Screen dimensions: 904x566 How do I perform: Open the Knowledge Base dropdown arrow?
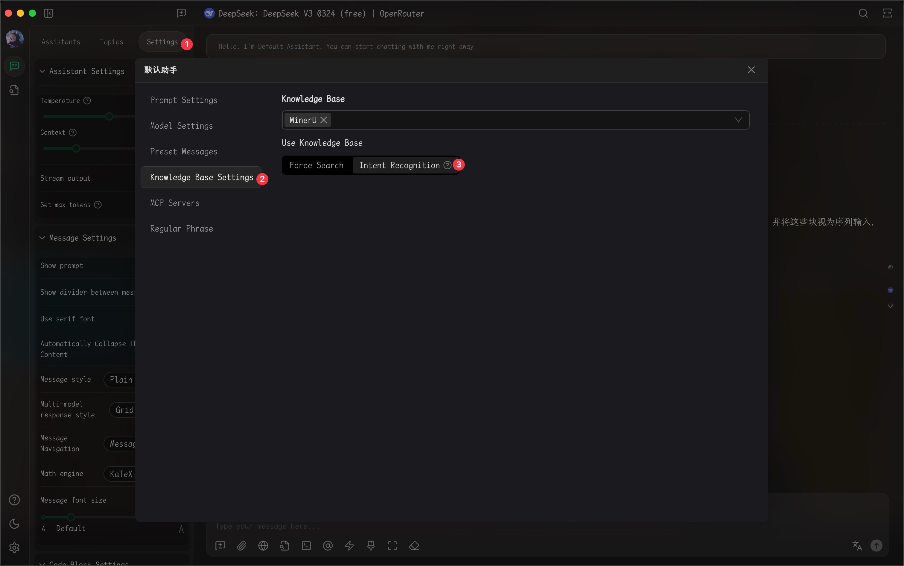tap(738, 120)
